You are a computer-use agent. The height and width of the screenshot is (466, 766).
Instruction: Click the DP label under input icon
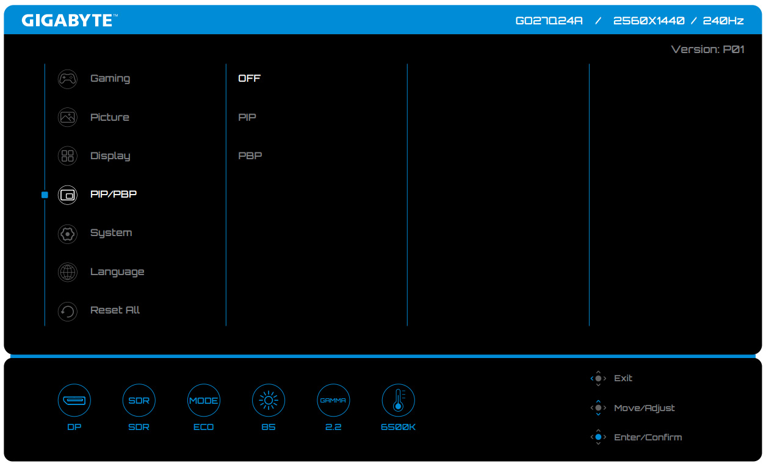[74, 427]
